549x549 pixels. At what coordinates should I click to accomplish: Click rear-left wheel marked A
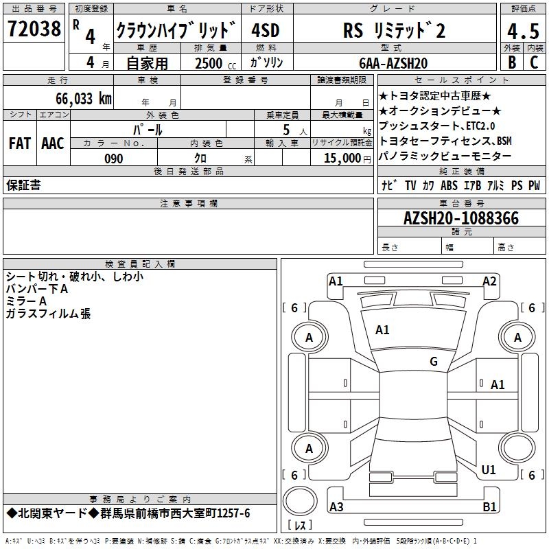click(x=309, y=449)
